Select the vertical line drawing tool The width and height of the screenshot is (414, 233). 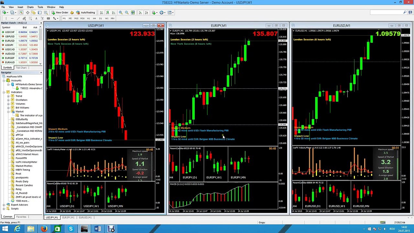pos(6,18)
